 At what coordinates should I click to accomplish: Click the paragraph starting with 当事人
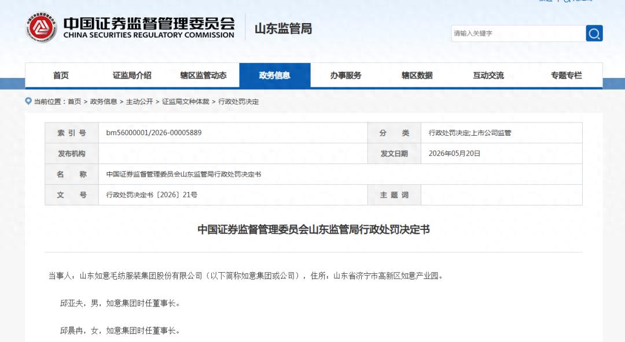(x=246, y=276)
